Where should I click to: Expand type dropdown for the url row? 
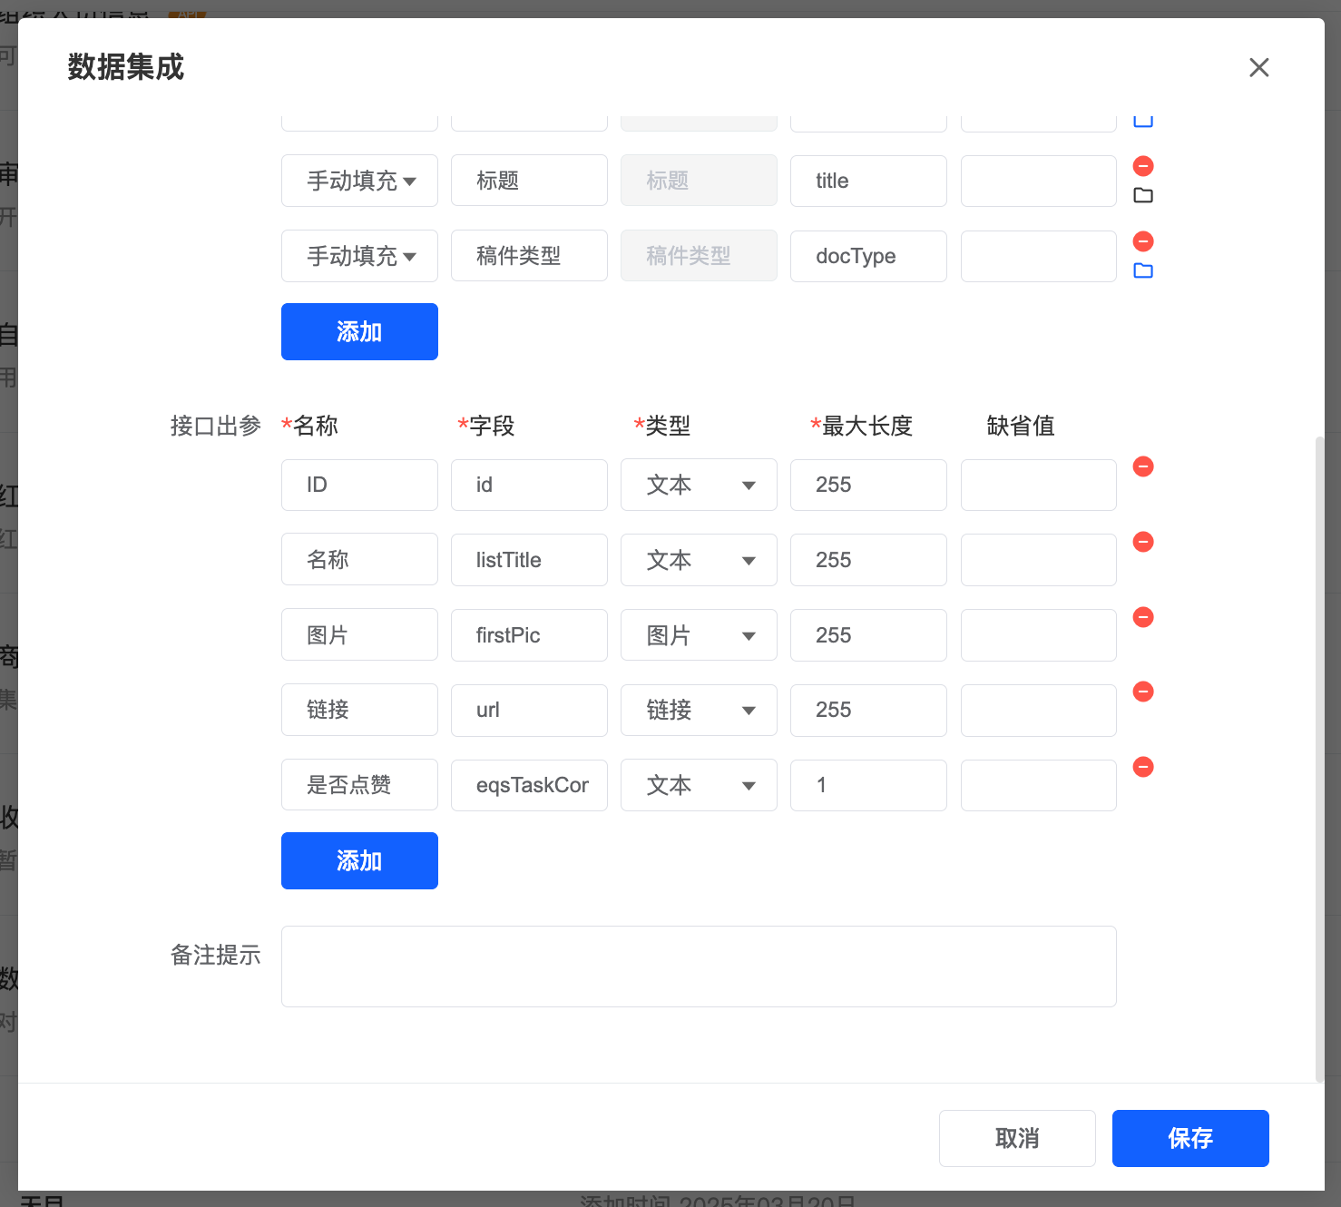tap(699, 710)
